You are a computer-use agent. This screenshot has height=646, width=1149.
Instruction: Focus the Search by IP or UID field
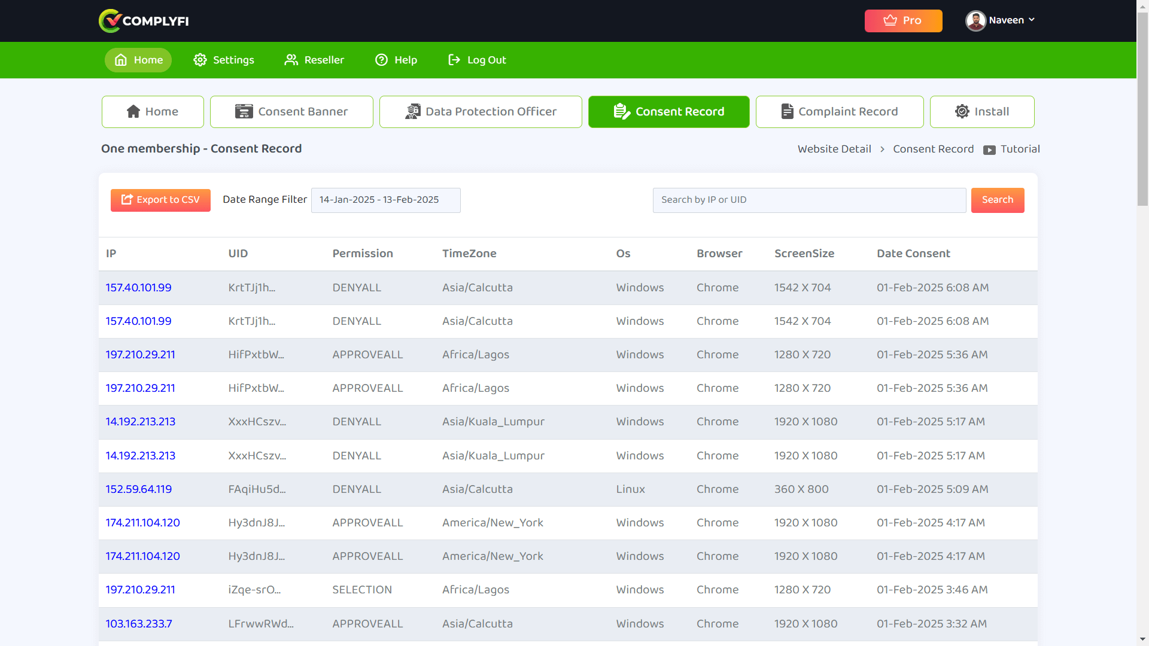pos(809,200)
